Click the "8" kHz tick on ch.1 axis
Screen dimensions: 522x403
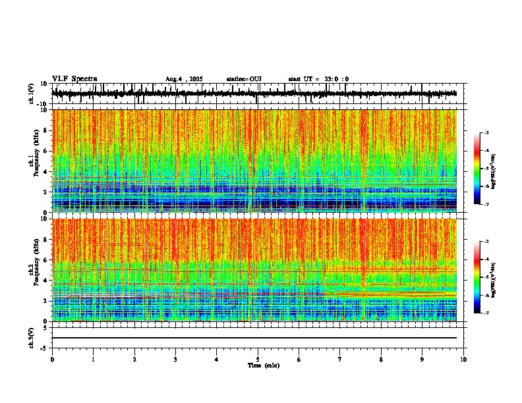pyautogui.click(x=46, y=130)
